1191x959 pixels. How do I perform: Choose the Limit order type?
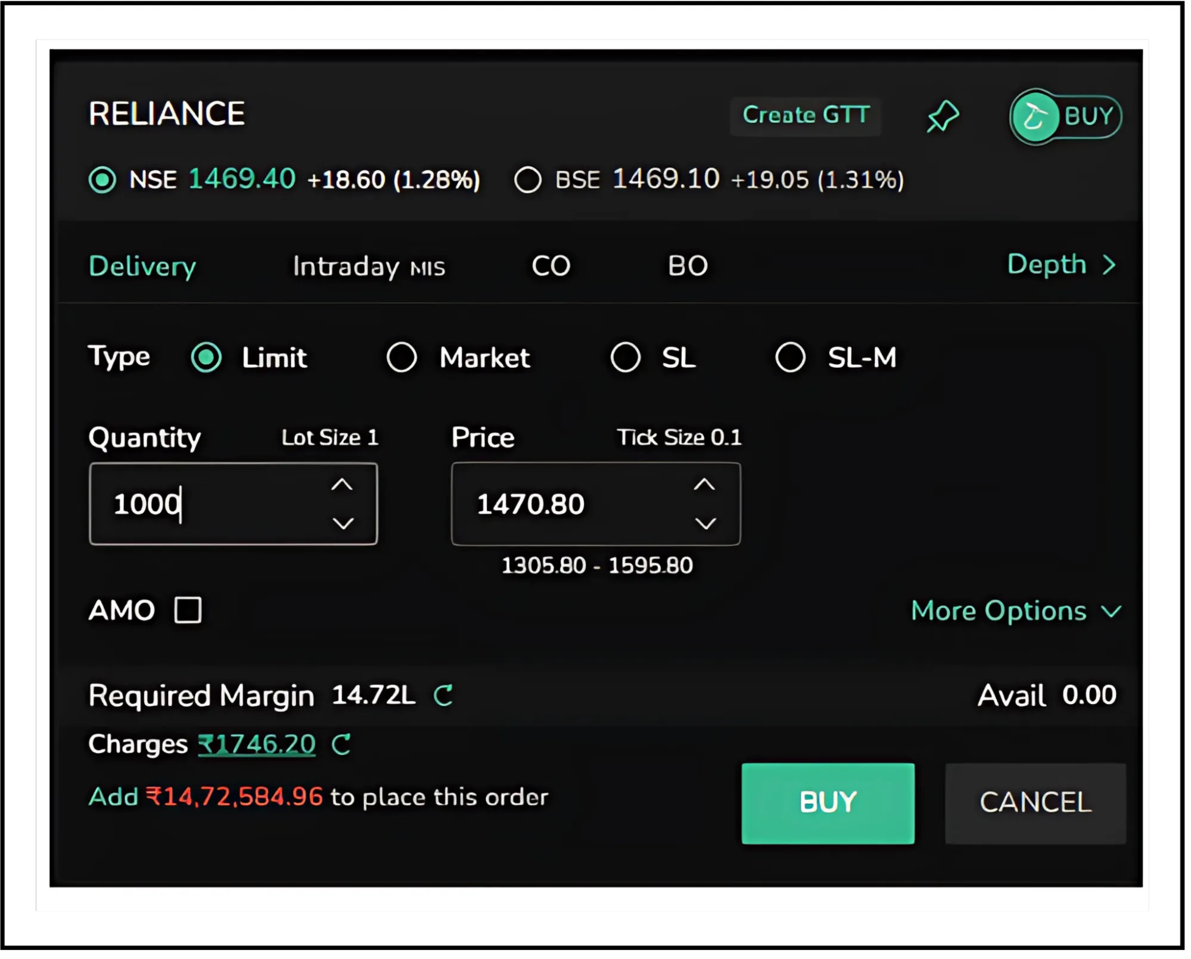206,358
